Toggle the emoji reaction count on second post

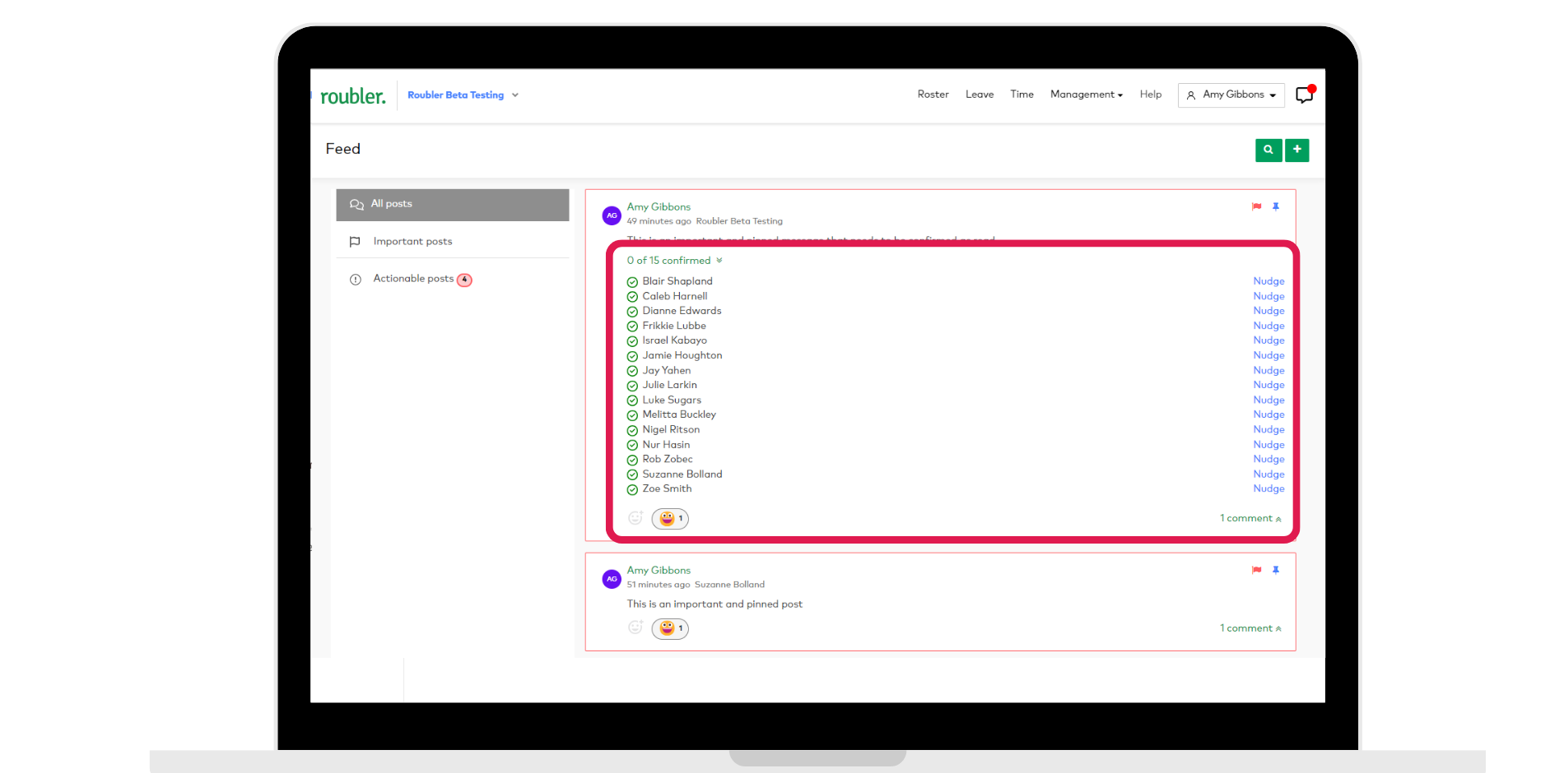click(x=670, y=628)
